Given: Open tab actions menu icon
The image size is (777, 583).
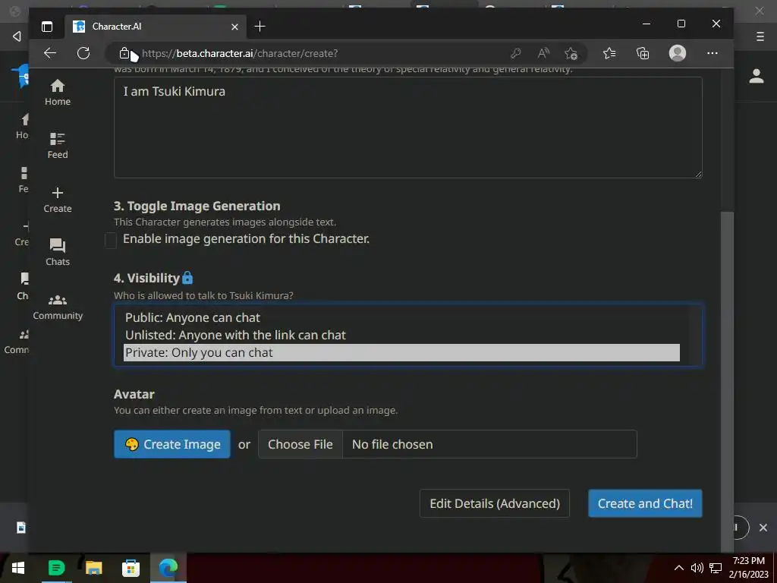Looking at the screenshot, I should (x=47, y=27).
